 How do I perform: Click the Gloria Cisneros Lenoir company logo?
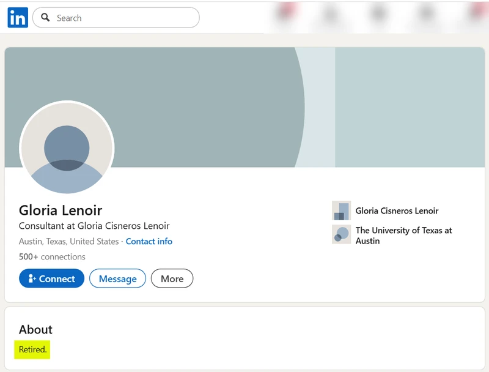coord(341,210)
